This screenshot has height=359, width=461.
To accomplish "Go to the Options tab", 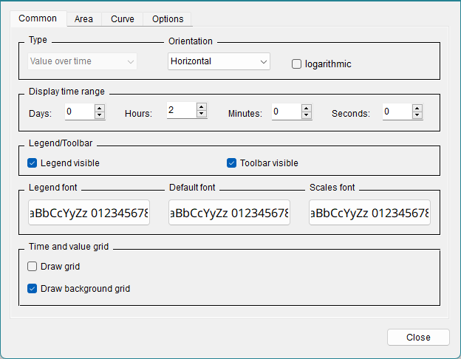I will tap(168, 19).
